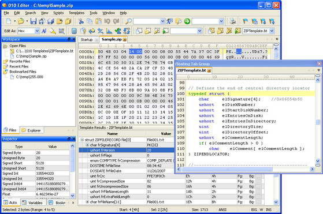The width and height of the screenshot is (323, 214).
Task: Click the Find magnifying glass icon
Action: click(128, 21)
